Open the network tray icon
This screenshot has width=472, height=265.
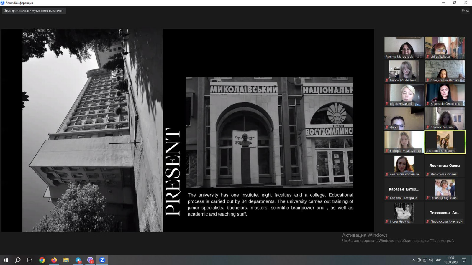coord(425,260)
